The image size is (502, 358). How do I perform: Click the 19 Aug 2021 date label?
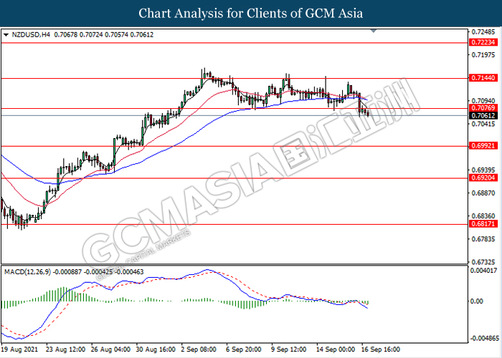[19, 349]
